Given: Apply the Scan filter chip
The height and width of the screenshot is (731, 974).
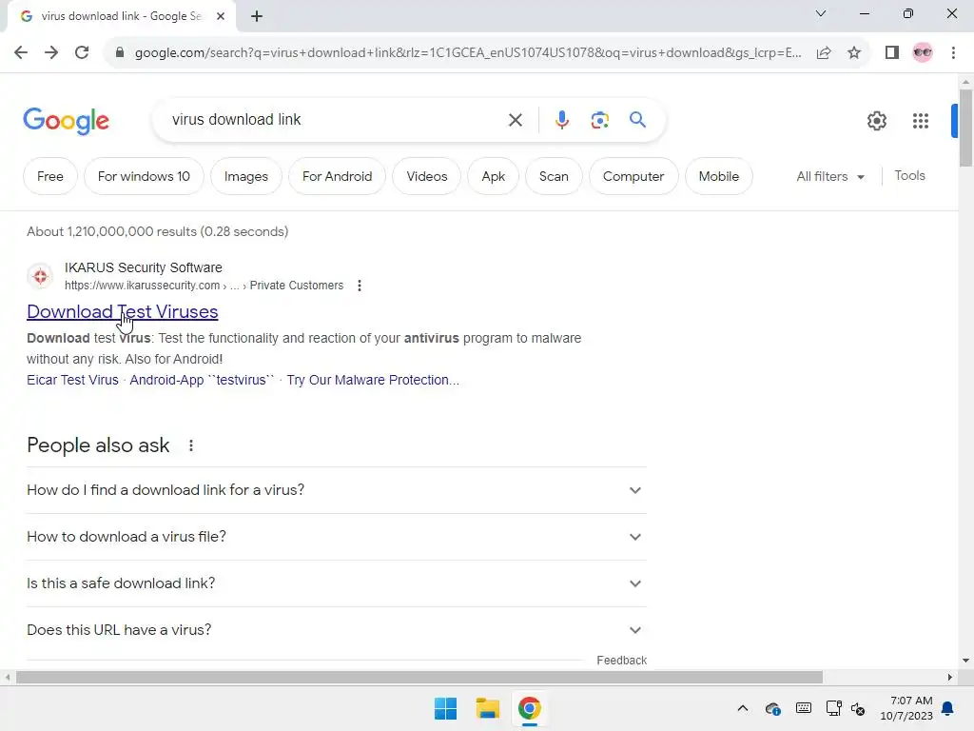Looking at the screenshot, I should pos(554,176).
